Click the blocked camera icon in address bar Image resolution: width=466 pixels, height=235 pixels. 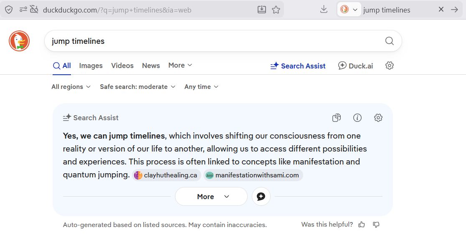[x=34, y=10]
